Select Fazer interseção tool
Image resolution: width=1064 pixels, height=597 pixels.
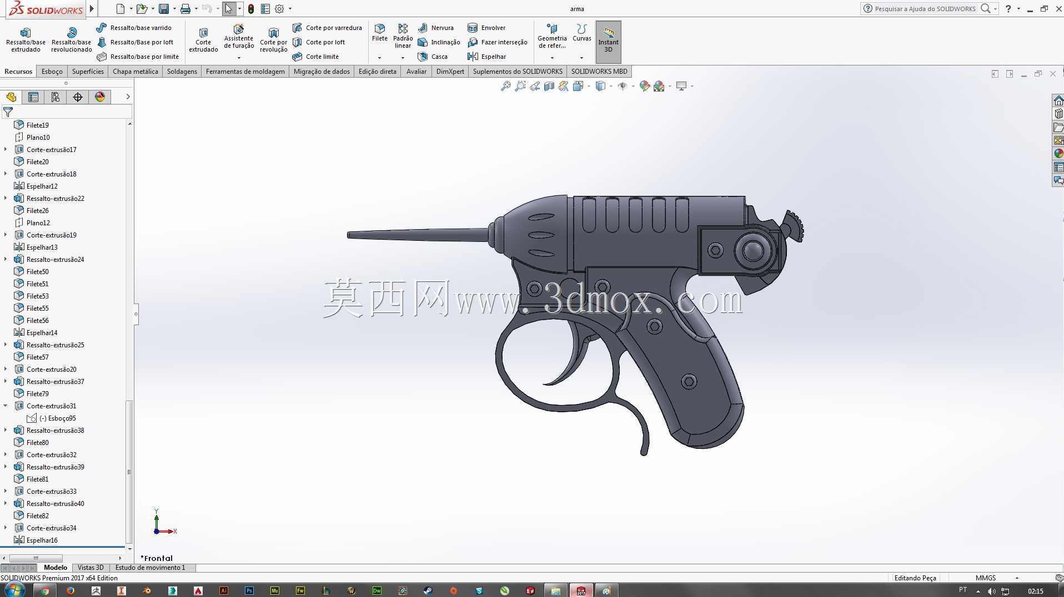point(498,42)
